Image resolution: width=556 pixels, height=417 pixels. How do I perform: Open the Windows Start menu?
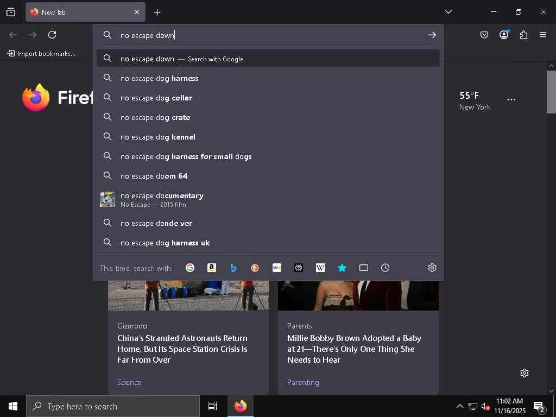point(13,406)
